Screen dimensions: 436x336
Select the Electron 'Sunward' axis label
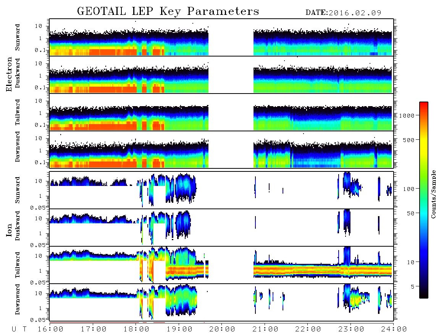(18, 37)
